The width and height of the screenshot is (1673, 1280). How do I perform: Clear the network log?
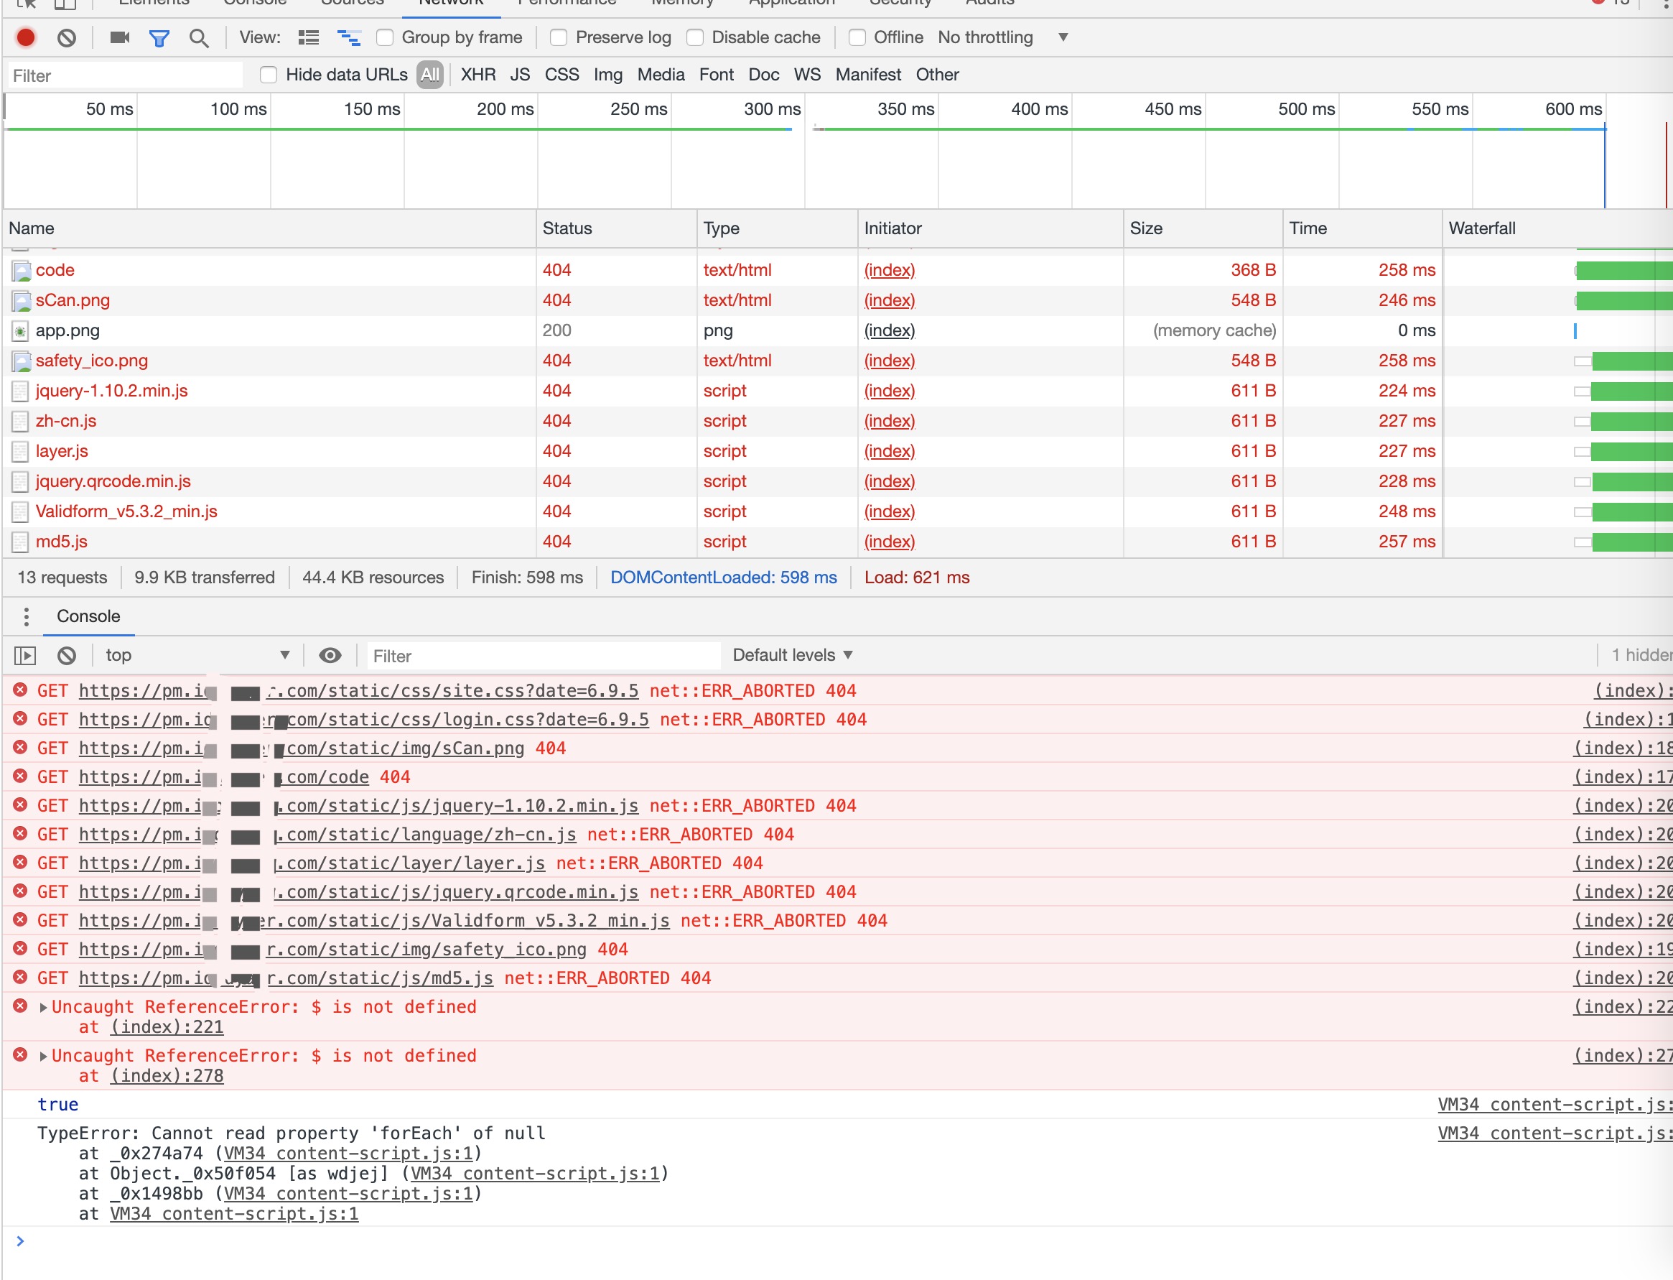coord(67,37)
